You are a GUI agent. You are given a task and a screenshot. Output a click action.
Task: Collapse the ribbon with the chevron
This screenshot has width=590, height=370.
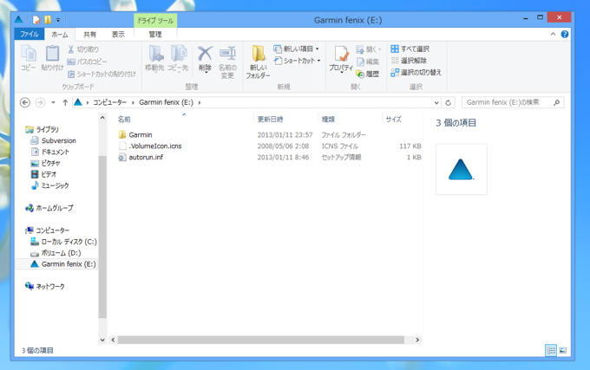553,34
